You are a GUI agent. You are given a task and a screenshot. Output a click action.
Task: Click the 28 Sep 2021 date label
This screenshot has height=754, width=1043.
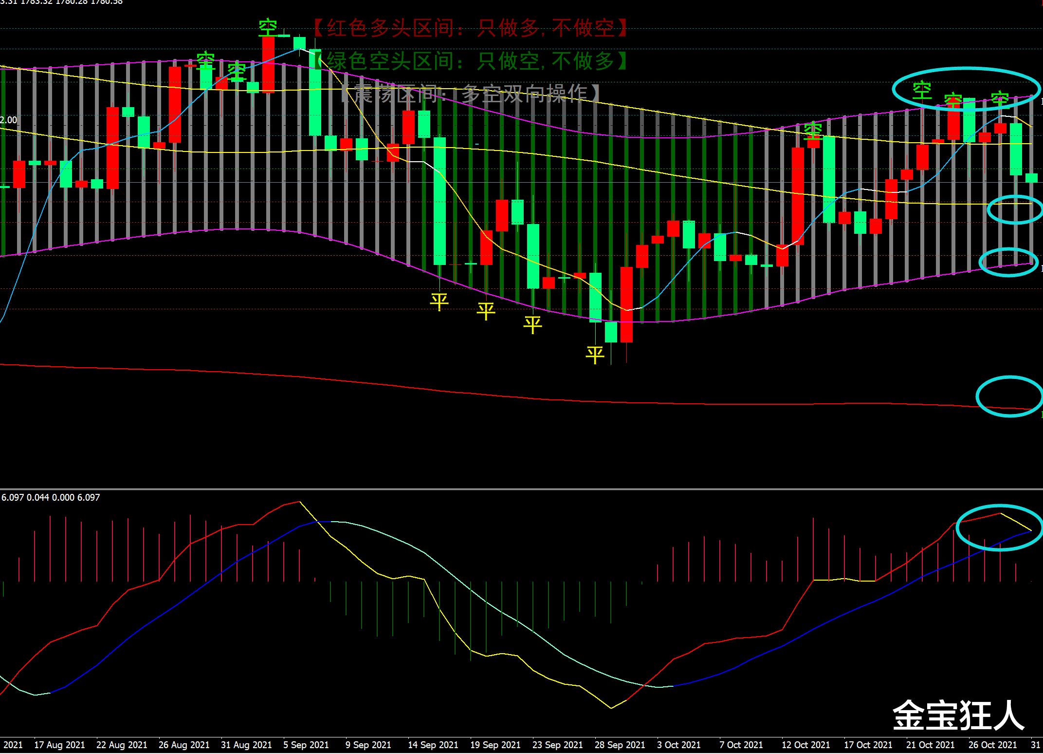[x=620, y=745]
